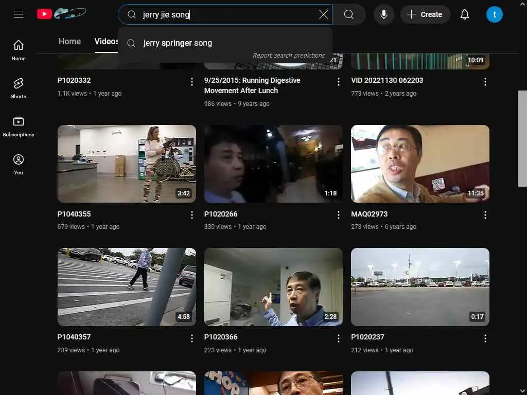The height and width of the screenshot is (395, 527).
Task: Open Shorts in sidebar
Action: (19, 88)
